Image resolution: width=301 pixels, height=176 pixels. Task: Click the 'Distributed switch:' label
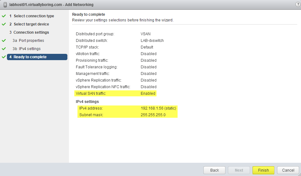pyautogui.click(x=92, y=41)
